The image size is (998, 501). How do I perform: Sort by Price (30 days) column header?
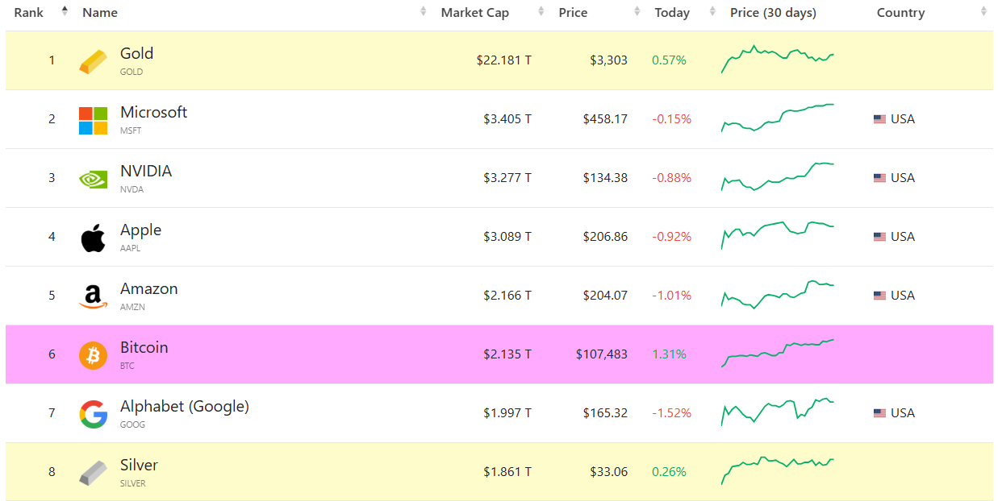(773, 12)
